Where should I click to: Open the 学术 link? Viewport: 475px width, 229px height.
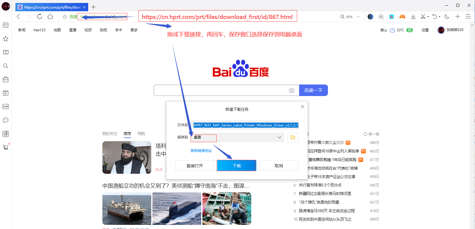point(119,30)
